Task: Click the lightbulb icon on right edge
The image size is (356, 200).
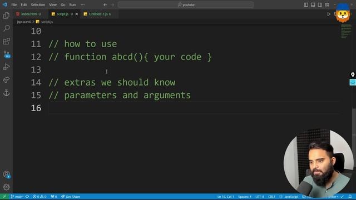Action: [x=353, y=74]
